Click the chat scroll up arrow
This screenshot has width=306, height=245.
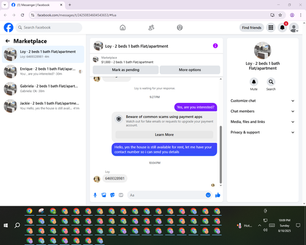[220, 79]
